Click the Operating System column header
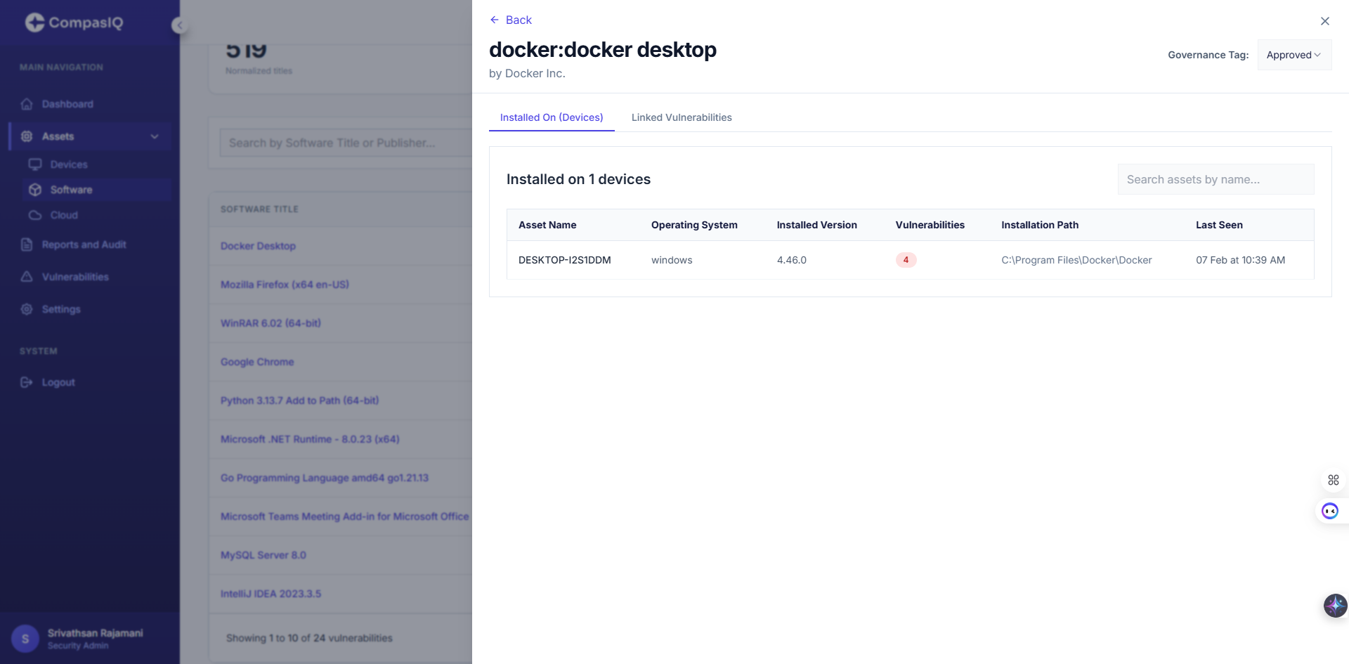Screen dimensions: 1349x664 (694, 225)
